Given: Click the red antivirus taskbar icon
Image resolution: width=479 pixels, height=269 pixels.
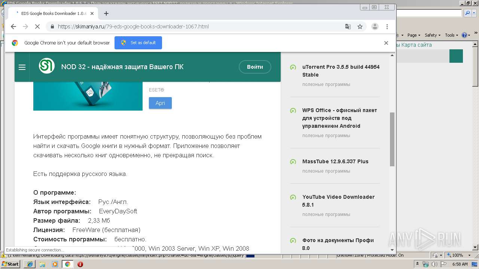Looking at the screenshot, I should click(80, 264).
